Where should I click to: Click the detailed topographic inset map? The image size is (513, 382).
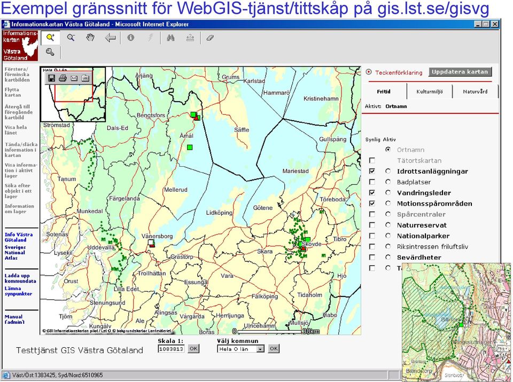click(x=456, y=322)
